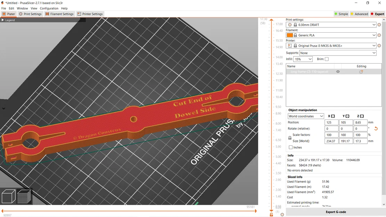Toggle the scale factors proportion lock
Viewport: 386px width, 217px height.
pos(290,138)
